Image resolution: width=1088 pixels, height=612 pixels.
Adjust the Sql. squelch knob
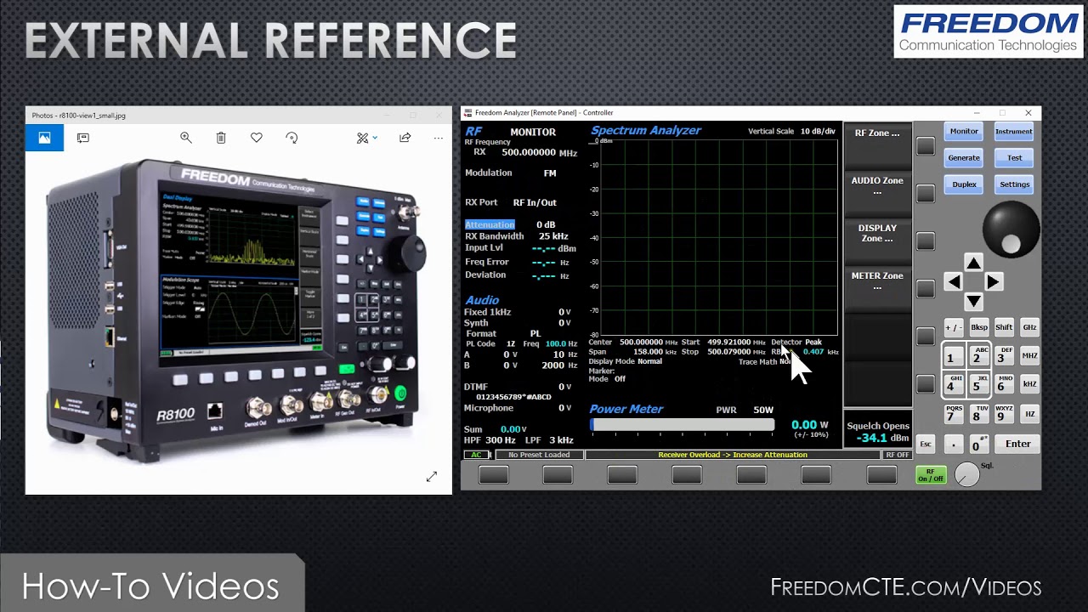(x=966, y=474)
